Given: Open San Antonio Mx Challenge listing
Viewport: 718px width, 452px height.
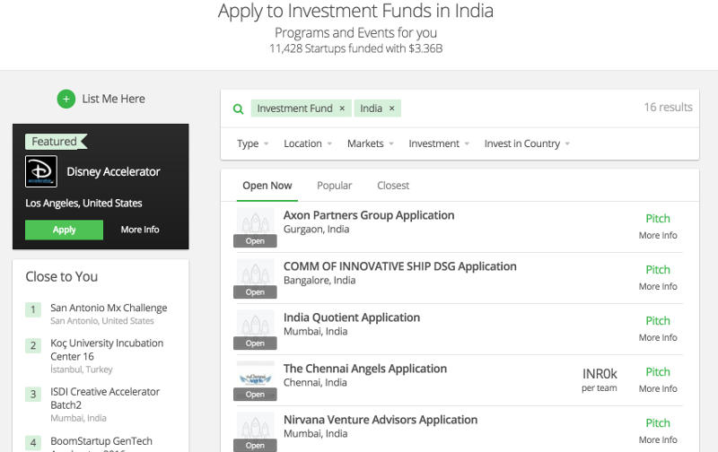Looking at the screenshot, I should click(109, 308).
